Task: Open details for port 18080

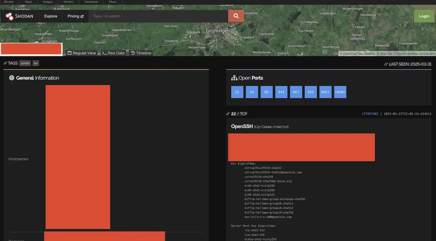Action: coord(340,92)
